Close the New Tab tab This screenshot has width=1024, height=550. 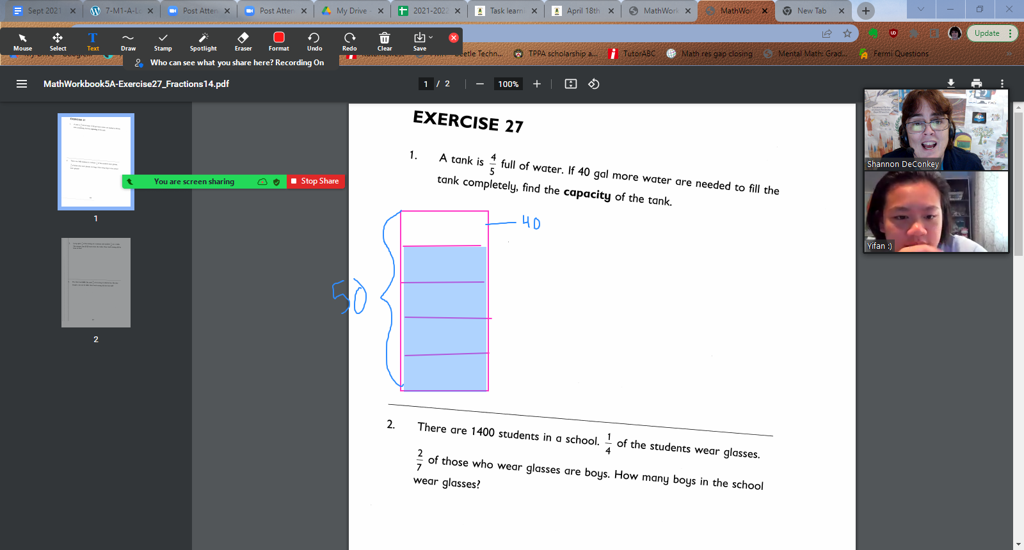pos(842,11)
